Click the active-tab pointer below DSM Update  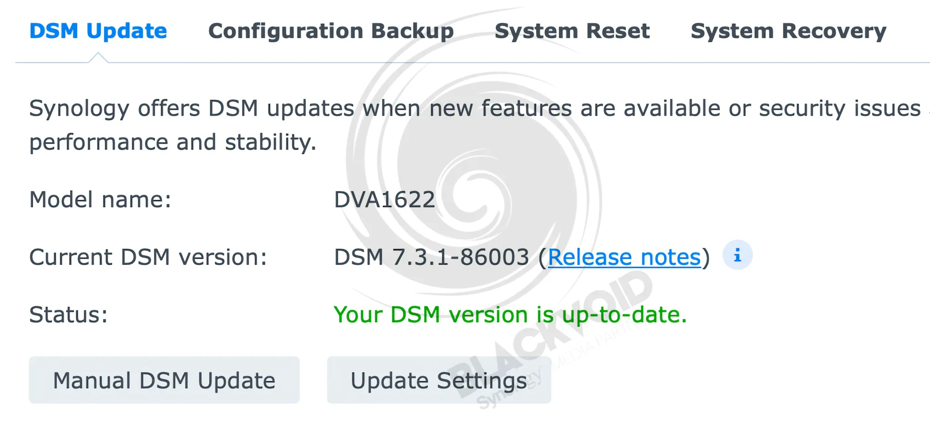(x=98, y=58)
